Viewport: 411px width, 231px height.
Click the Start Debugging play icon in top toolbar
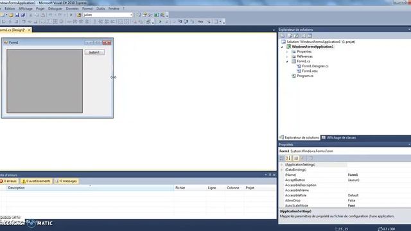coord(71,15)
